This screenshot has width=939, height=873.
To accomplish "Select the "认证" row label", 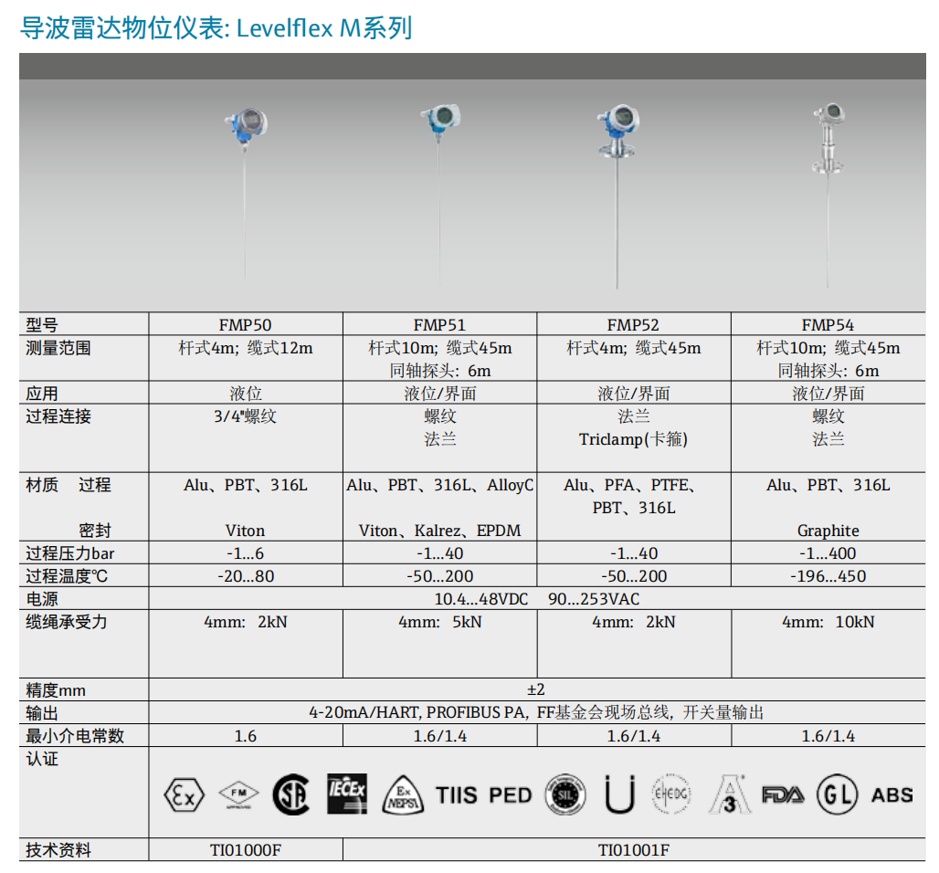I will click(x=42, y=759).
